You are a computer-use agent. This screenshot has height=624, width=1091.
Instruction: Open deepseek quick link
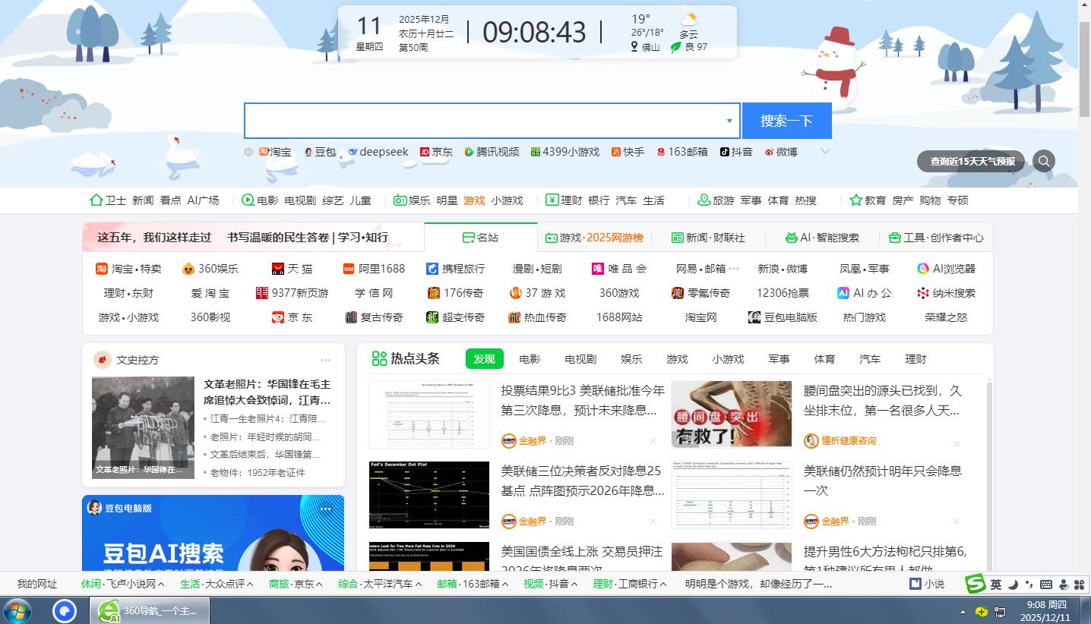point(378,152)
